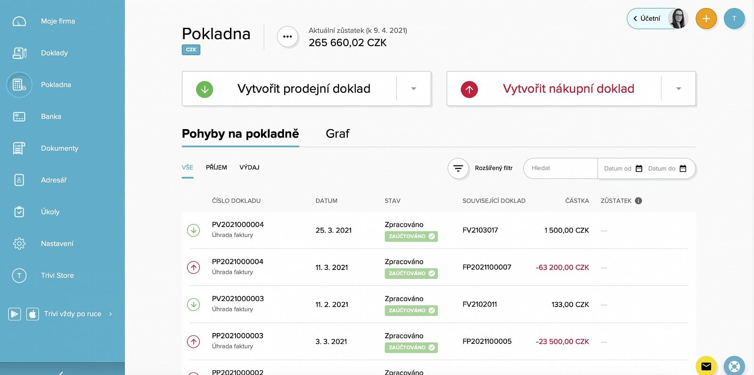Screen dimensions: 754x375
Task: Click income arrow icon for PV2021000003
Action: click(x=194, y=304)
